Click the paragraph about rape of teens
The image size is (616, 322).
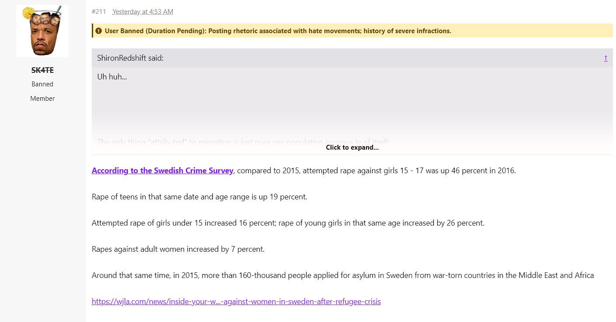coord(199,197)
